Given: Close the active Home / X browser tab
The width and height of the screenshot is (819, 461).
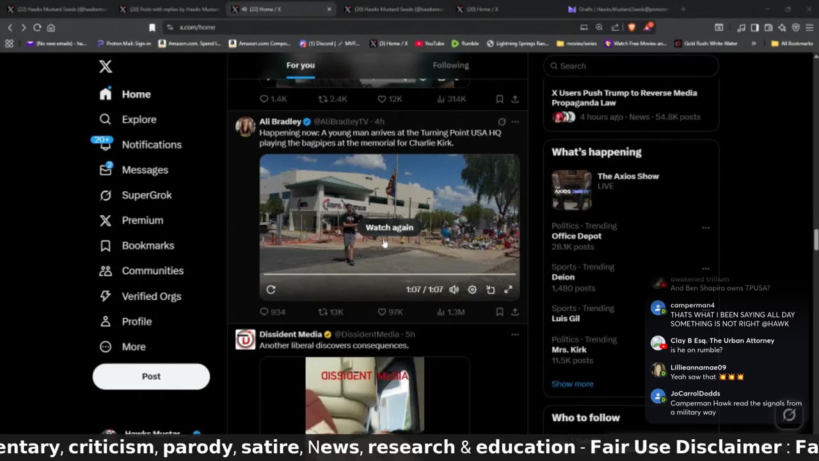Looking at the screenshot, I should [330, 9].
